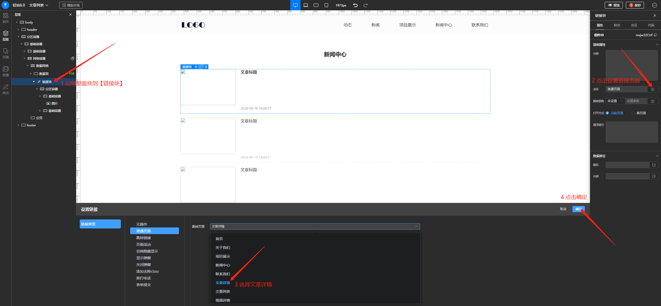
Task: Collapse the 数据项 tree node
Action: tap(30, 74)
